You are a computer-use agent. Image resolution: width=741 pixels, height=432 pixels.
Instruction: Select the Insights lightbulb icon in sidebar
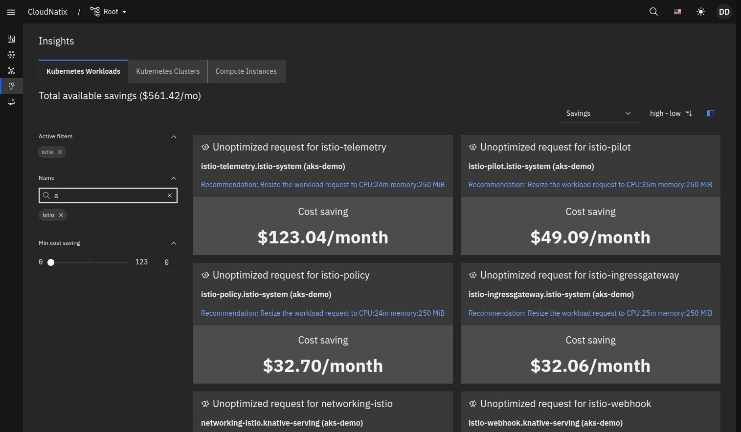click(x=11, y=86)
